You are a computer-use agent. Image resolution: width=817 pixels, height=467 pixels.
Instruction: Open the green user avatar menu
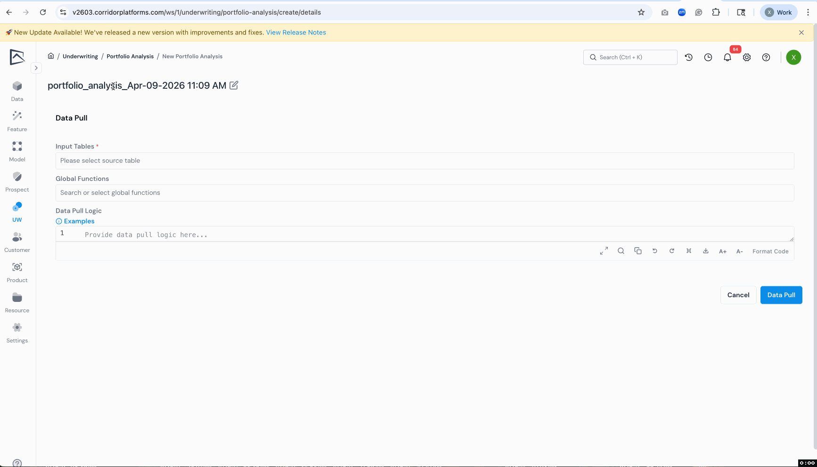click(x=793, y=58)
